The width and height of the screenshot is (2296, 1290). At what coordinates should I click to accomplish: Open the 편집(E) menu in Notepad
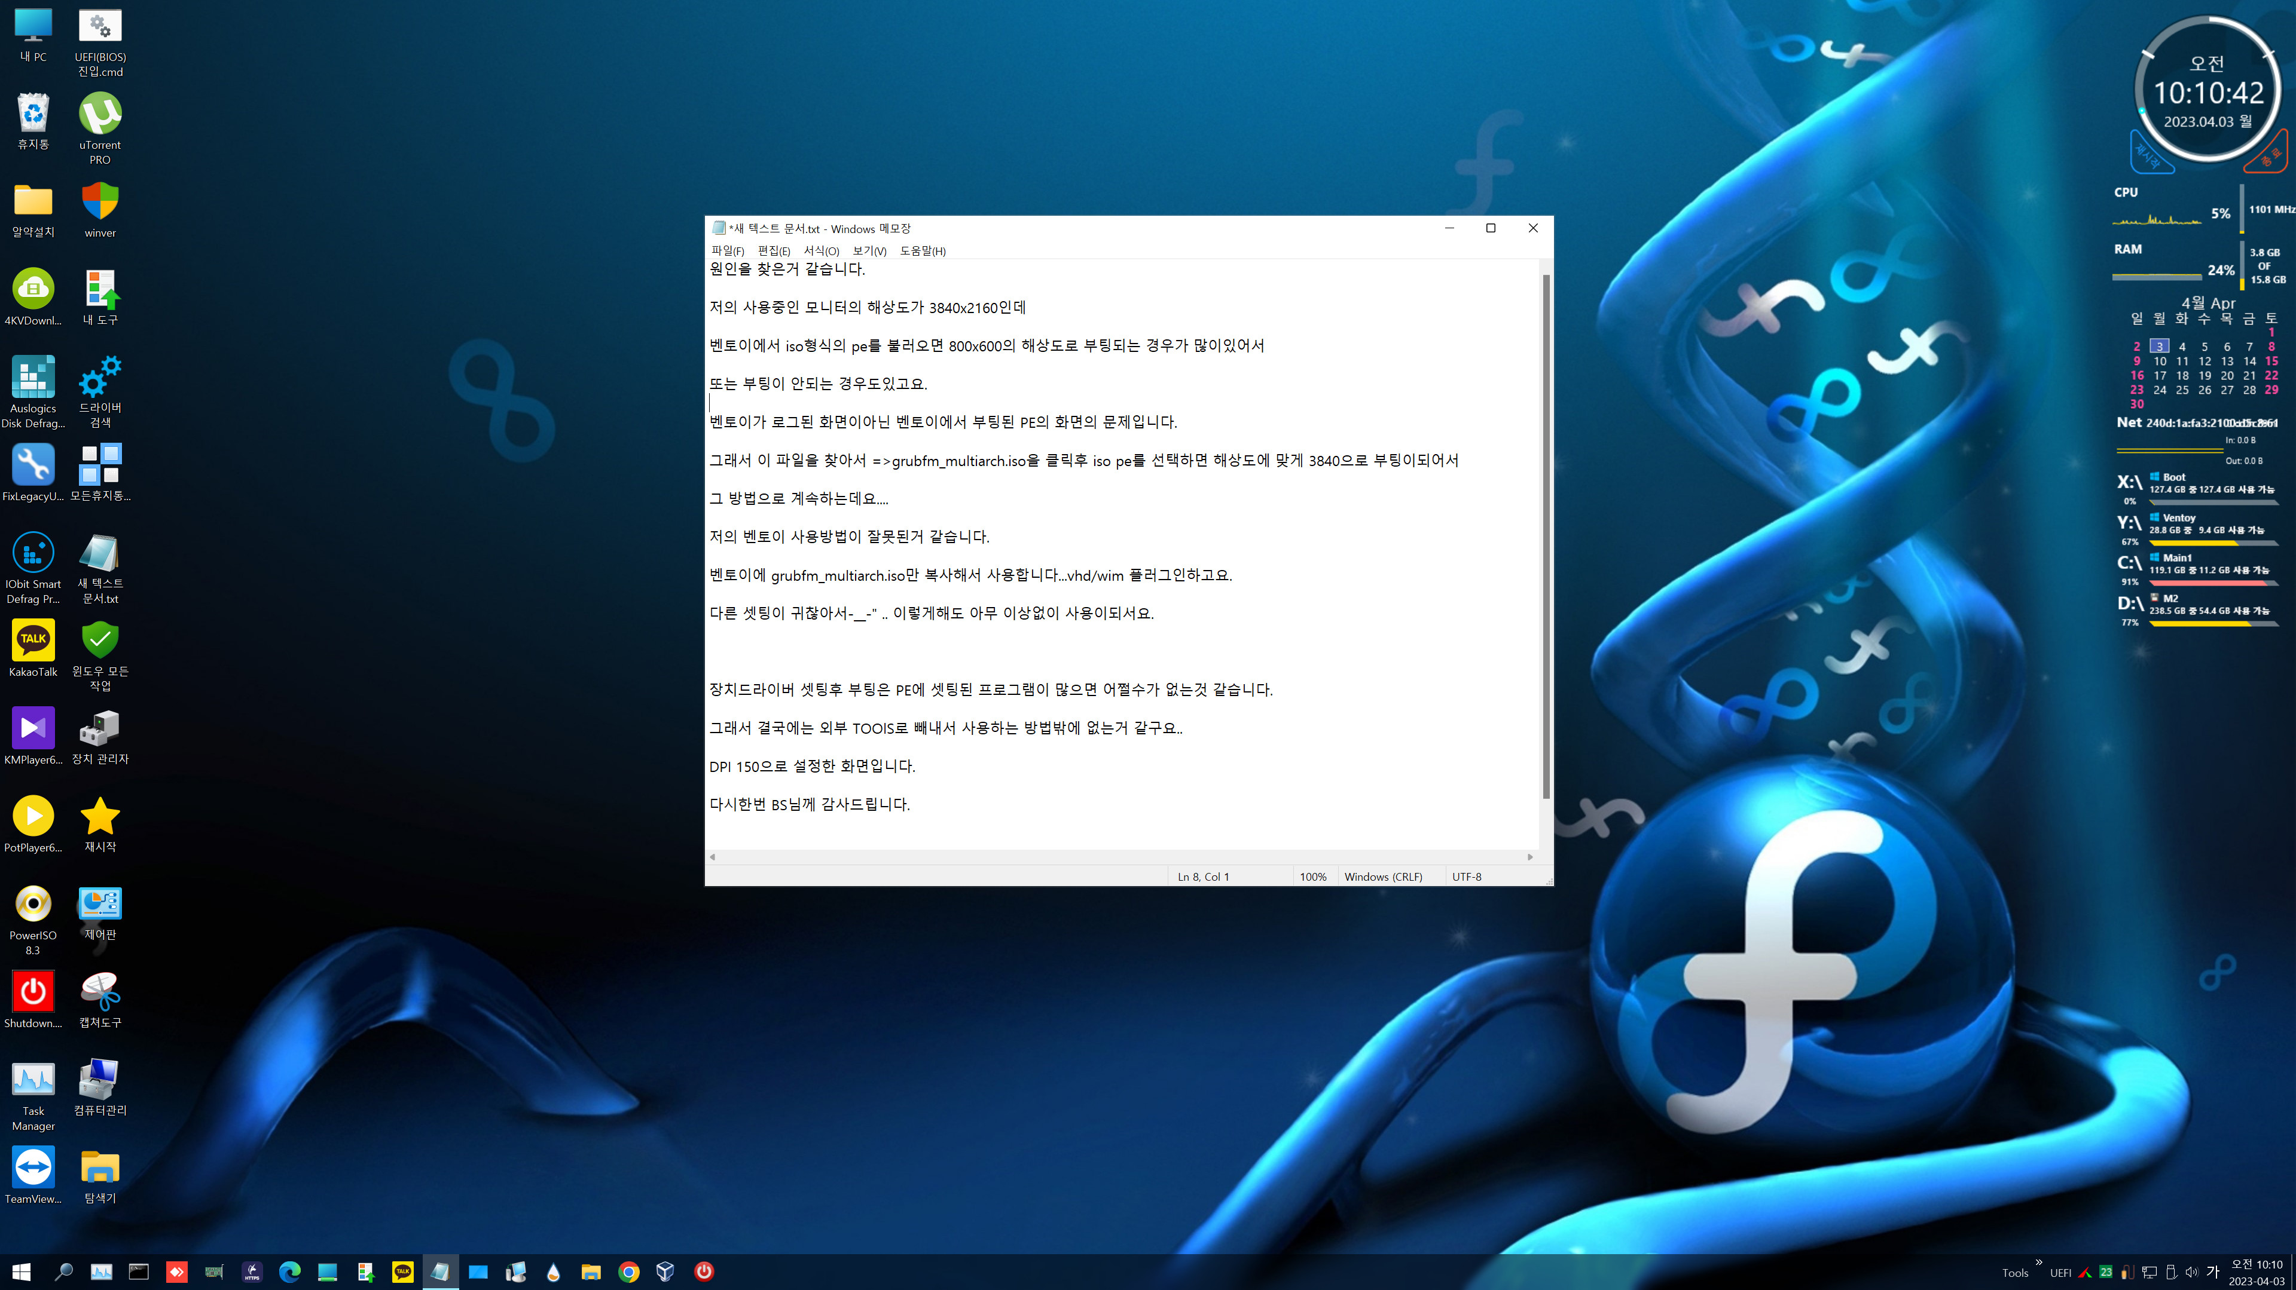774,251
